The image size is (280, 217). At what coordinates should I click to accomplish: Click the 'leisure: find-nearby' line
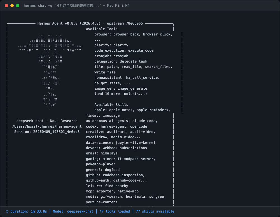[x=107, y=186]
